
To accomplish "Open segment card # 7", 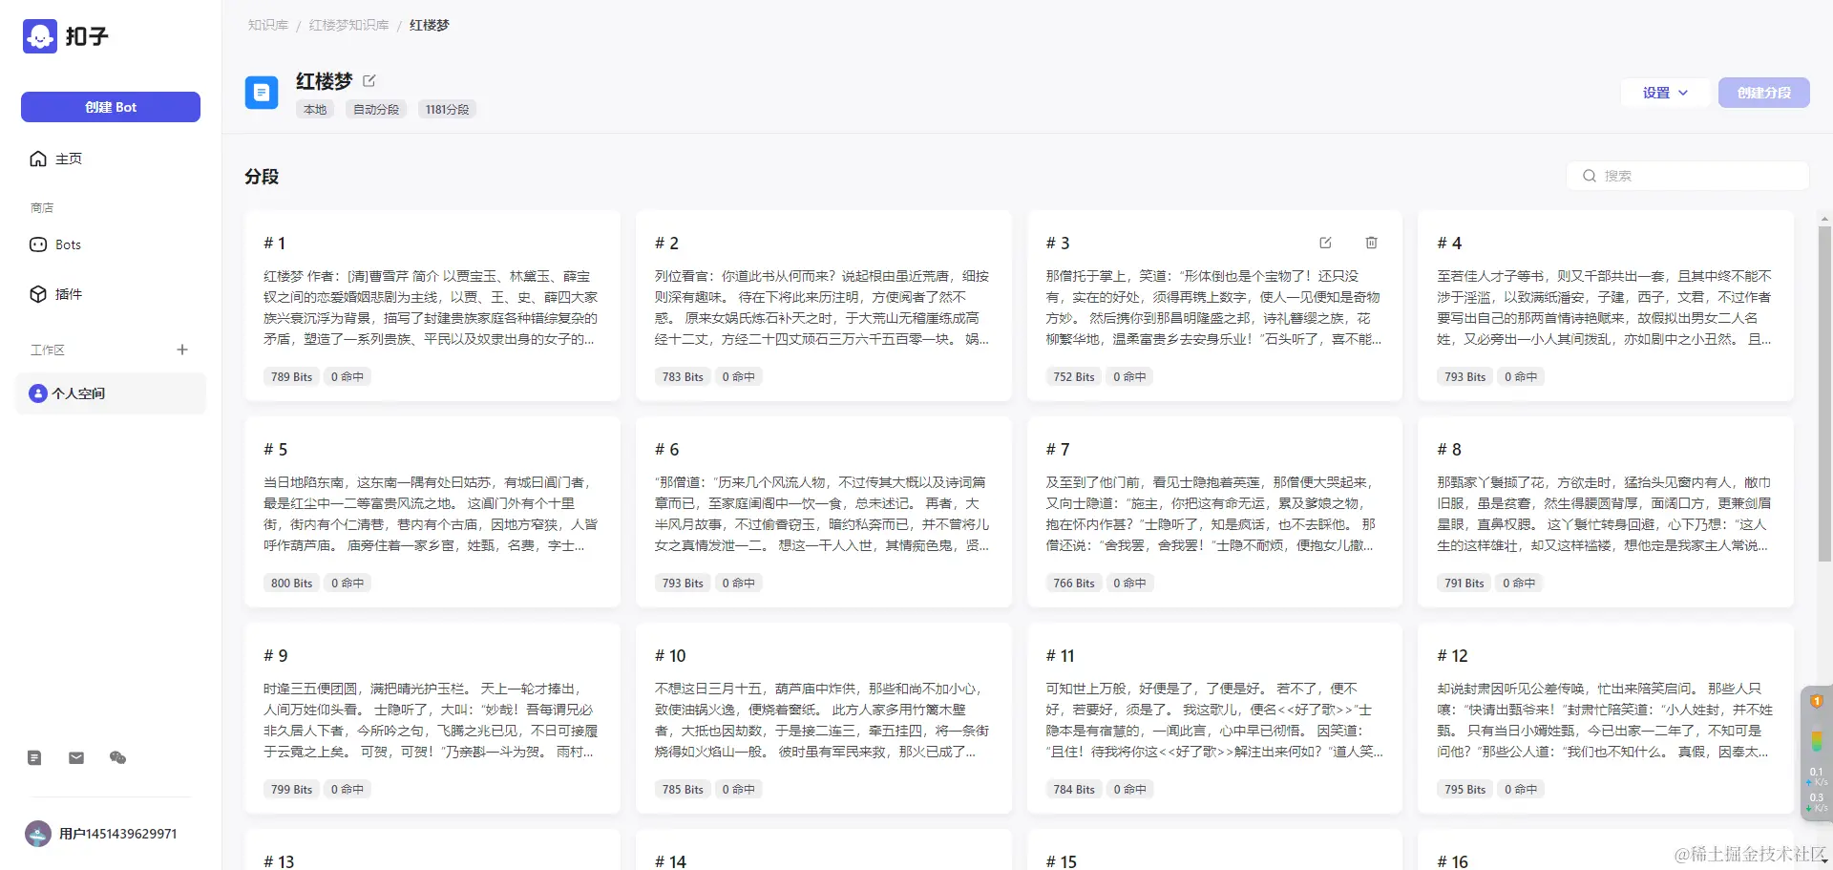I will 1214,512.
